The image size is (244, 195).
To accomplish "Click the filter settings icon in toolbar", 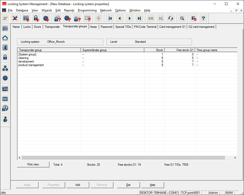I will 194,18.
